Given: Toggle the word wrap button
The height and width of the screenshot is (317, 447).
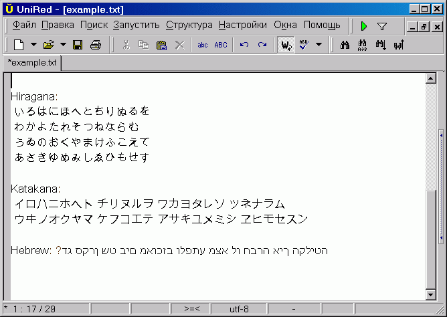Looking at the screenshot, I should click(x=286, y=45).
